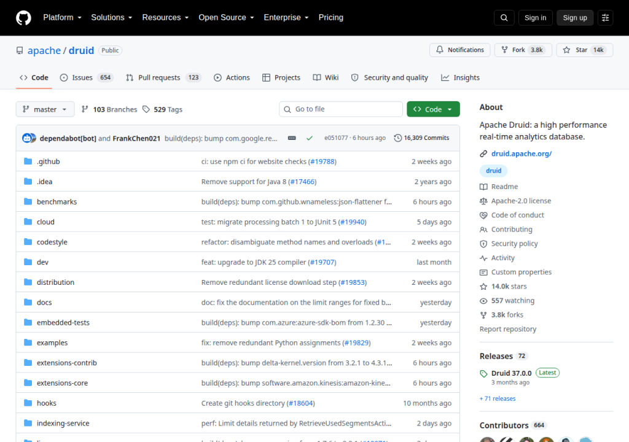Click the scale icon beside Apache-2.0 license

[x=483, y=201]
